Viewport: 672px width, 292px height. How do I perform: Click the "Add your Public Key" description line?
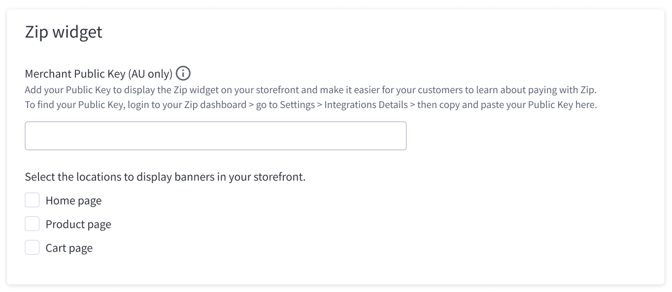(x=310, y=91)
